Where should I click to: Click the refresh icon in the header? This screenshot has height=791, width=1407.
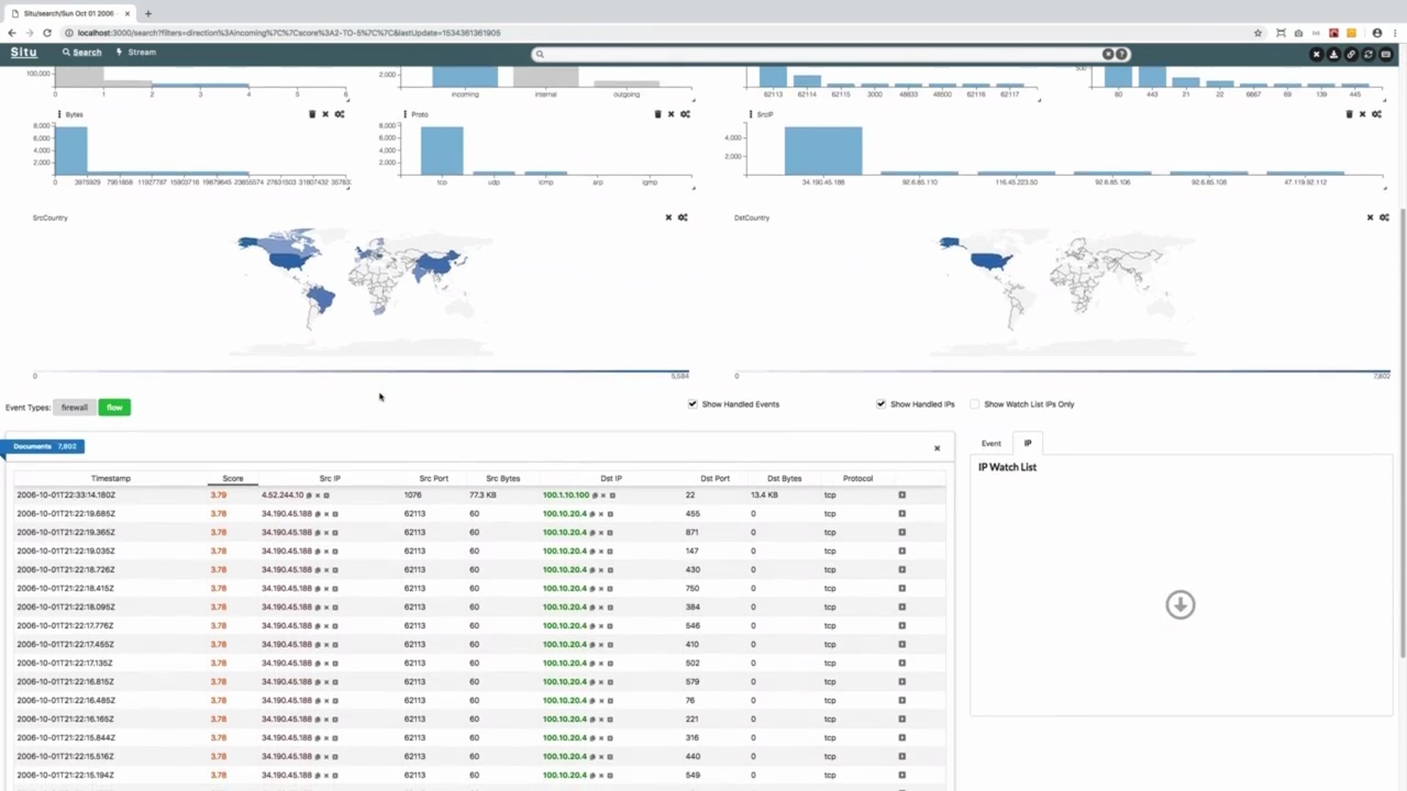(x=1368, y=54)
